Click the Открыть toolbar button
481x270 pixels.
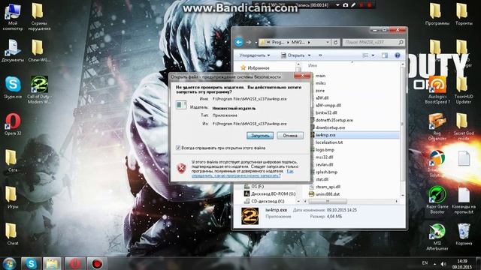292,55
